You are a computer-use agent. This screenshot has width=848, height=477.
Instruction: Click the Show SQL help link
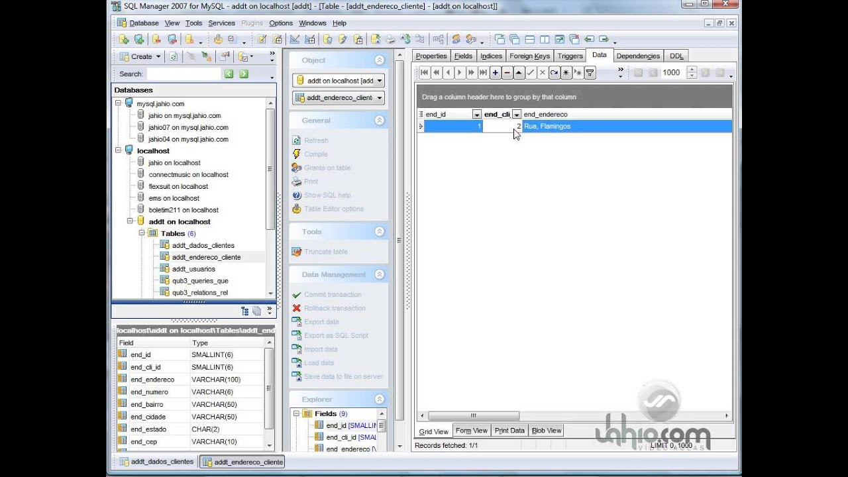327,195
